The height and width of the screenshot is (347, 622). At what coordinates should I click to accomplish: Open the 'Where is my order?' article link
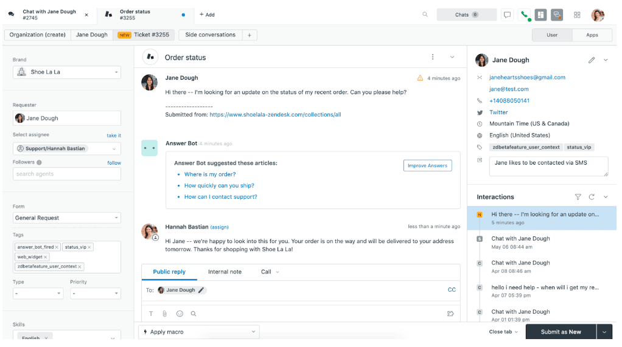coord(210,174)
